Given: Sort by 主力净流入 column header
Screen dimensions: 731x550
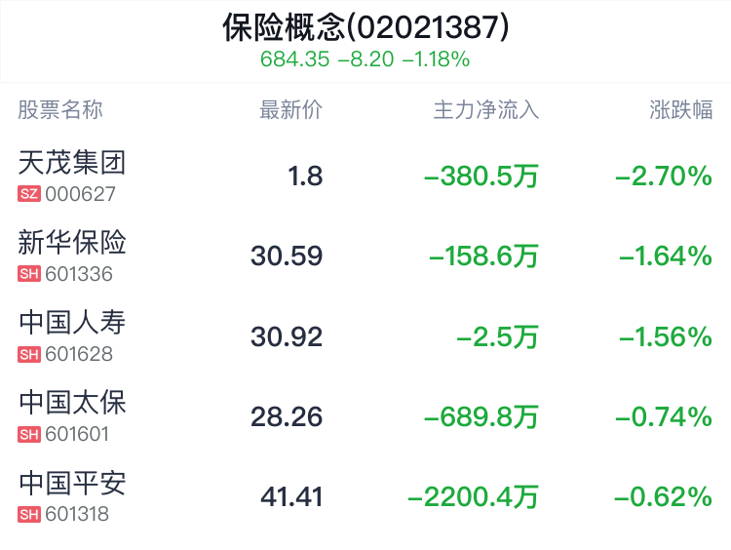Looking at the screenshot, I should (x=486, y=110).
